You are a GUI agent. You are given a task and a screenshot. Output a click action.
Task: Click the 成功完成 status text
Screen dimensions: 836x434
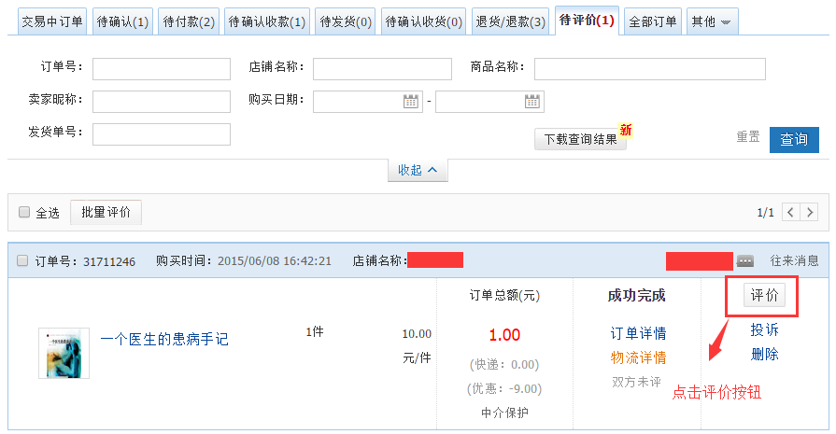637,296
